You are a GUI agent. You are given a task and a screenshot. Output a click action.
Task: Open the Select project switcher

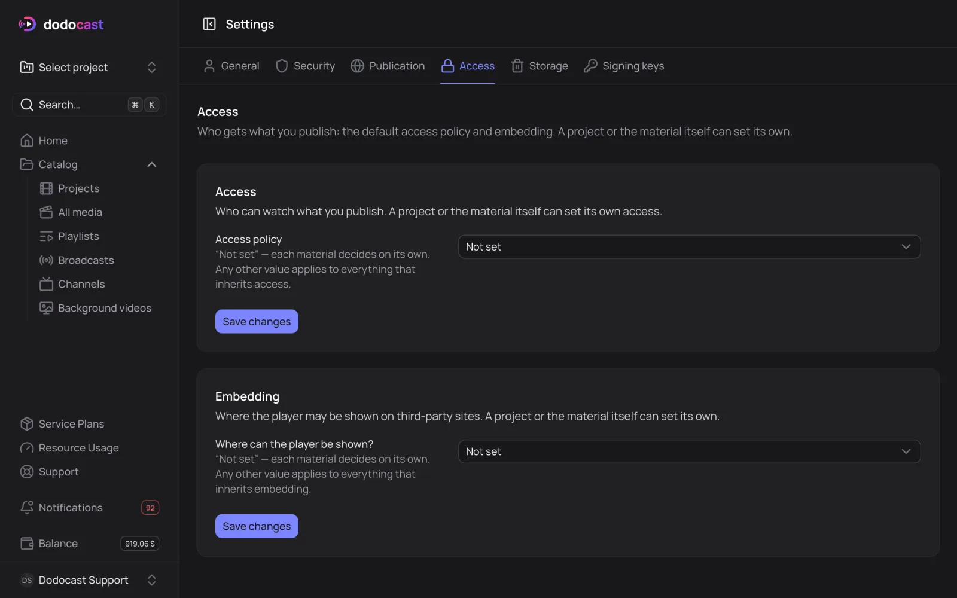89,67
